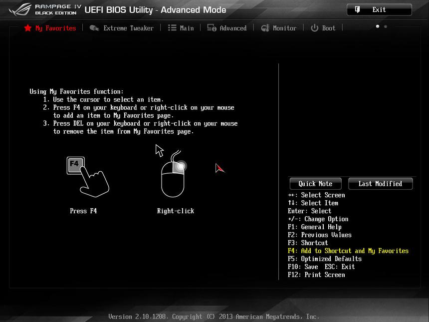Click the highlighted F4 Add to Shortcut line

348,251
